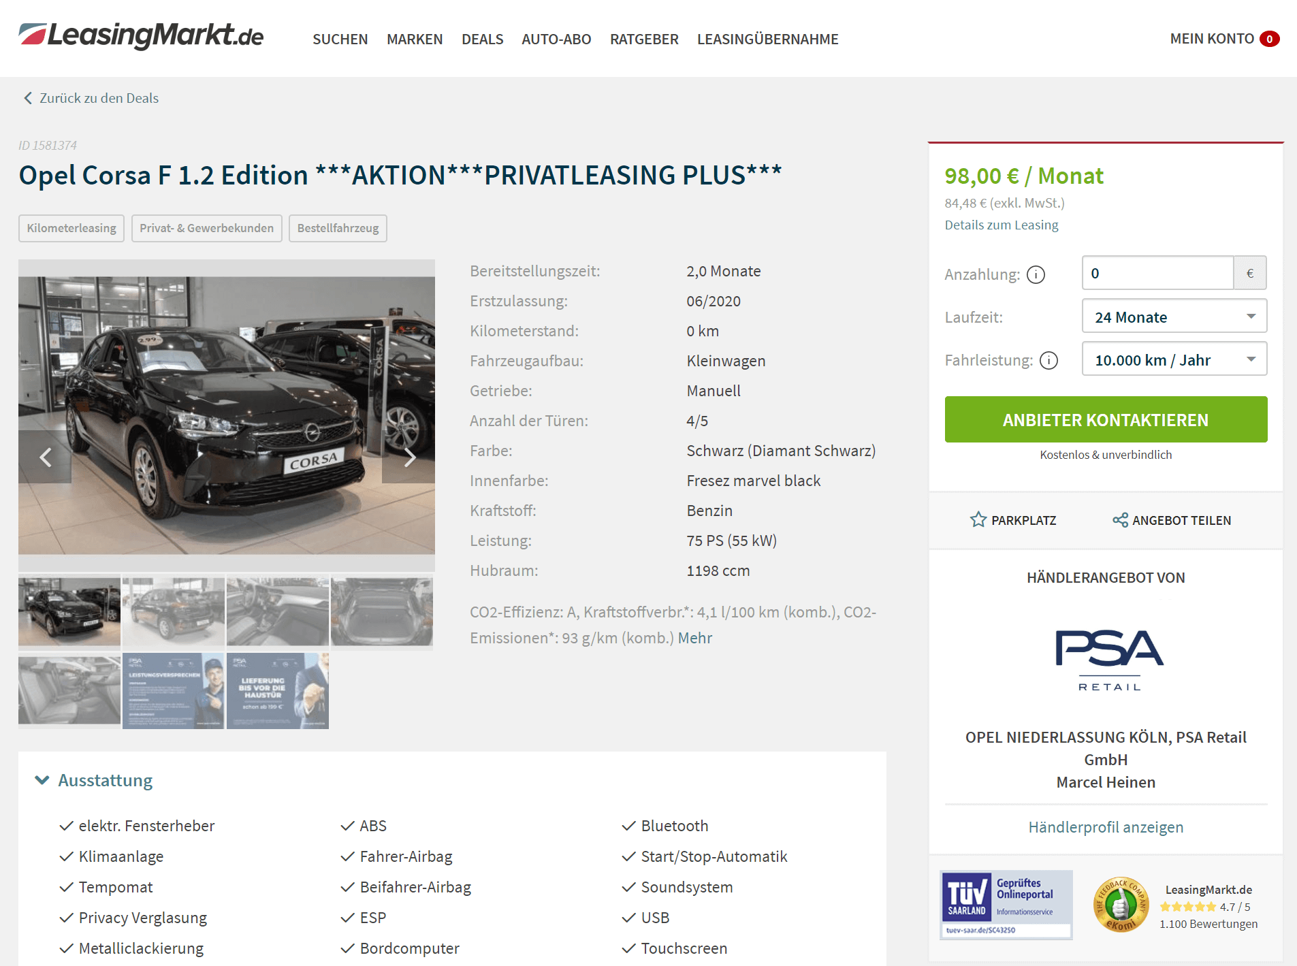
Task: Click the 4.7 / 5 star rating
Action: coord(1205,907)
